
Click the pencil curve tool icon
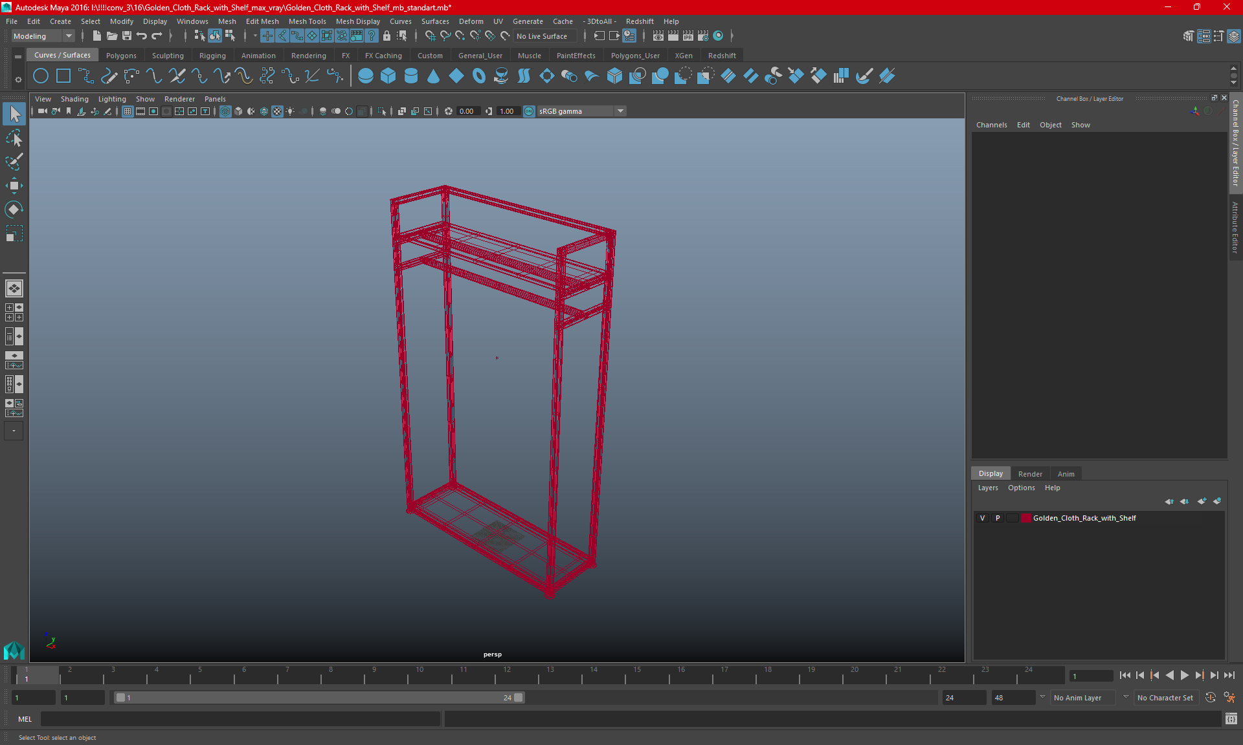coord(109,76)
